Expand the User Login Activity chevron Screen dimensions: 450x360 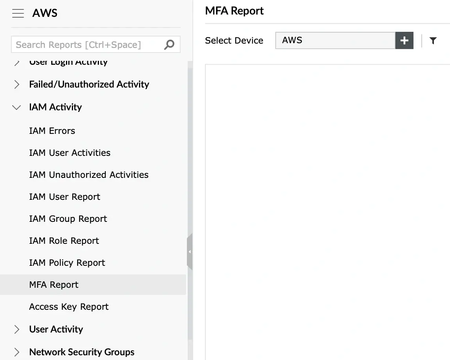click(16, 62)
